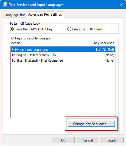
Task: Click the (None) value in the Thai row
Action: click(109, 61)
